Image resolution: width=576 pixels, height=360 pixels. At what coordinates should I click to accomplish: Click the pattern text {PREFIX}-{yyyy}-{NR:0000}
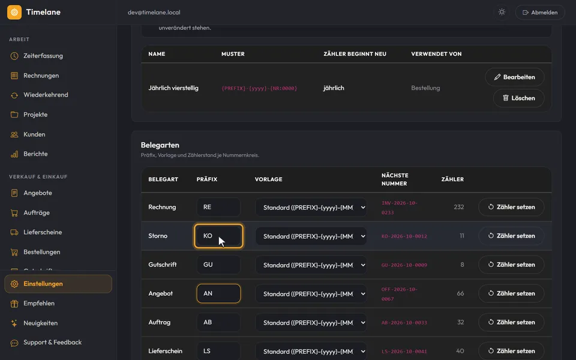tap(259, 88)
